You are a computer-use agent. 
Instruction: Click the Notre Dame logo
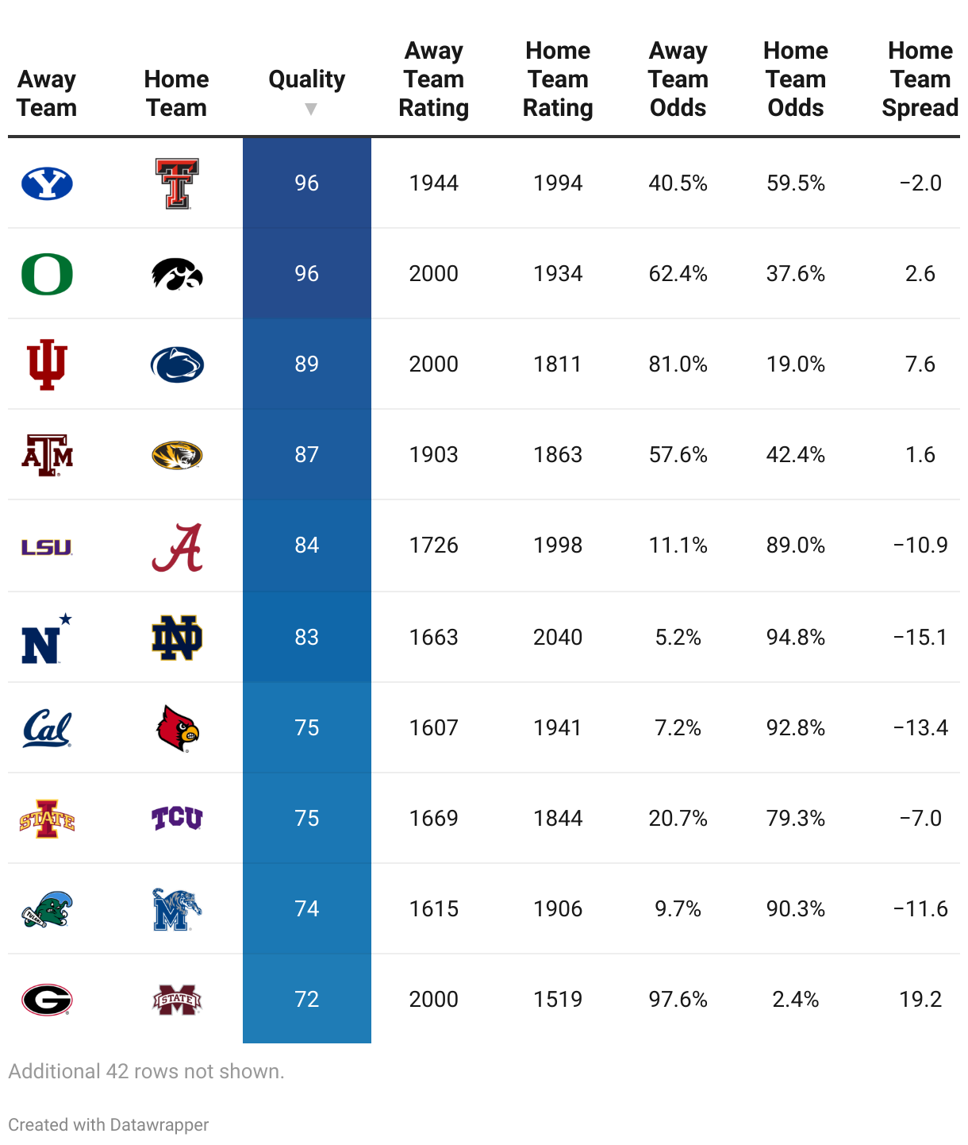pos(177,638)
